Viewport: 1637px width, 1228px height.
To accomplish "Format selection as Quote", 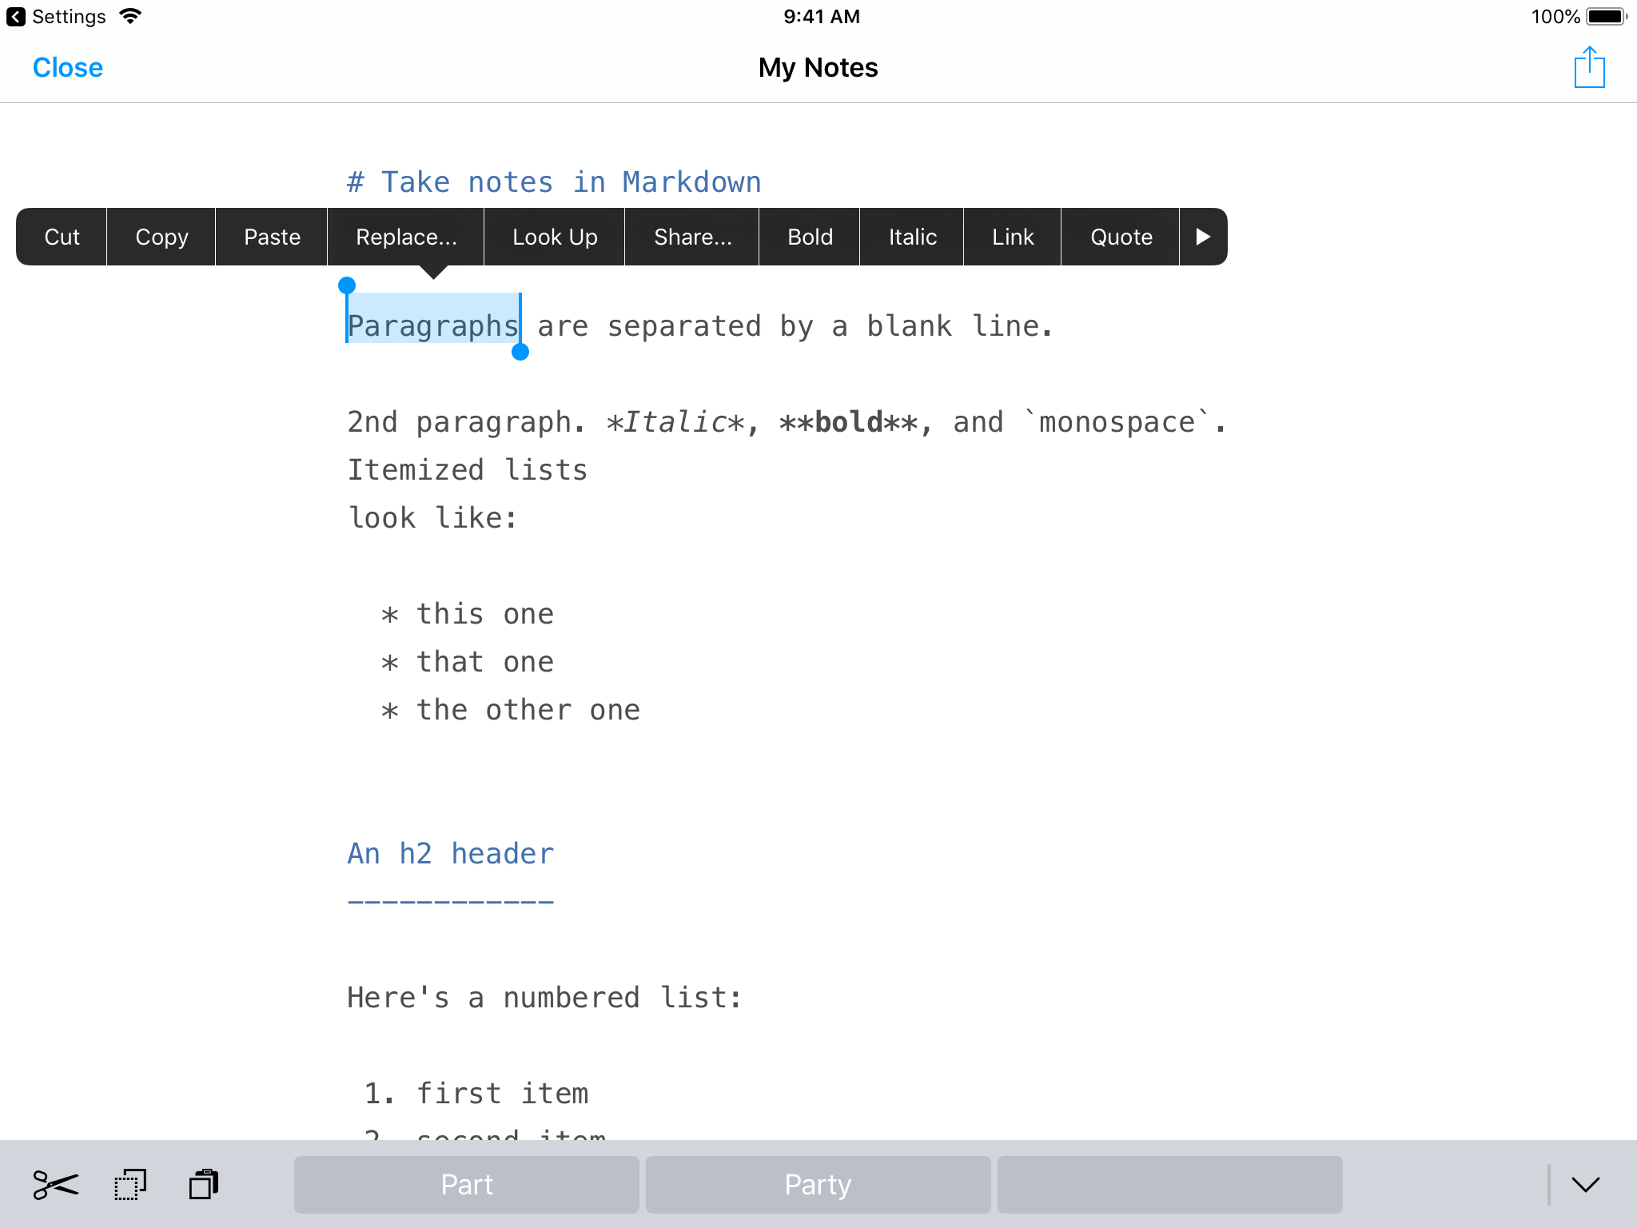I will coord(1121,237).
